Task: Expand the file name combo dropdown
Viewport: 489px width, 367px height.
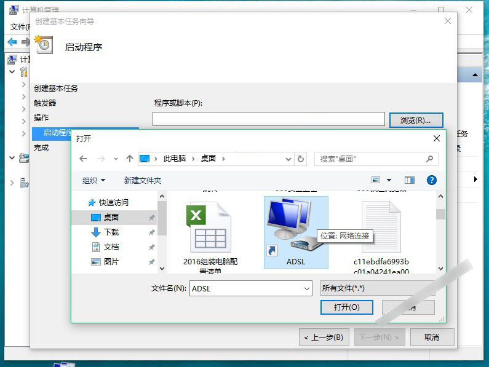Action: (x=307, y=288)
